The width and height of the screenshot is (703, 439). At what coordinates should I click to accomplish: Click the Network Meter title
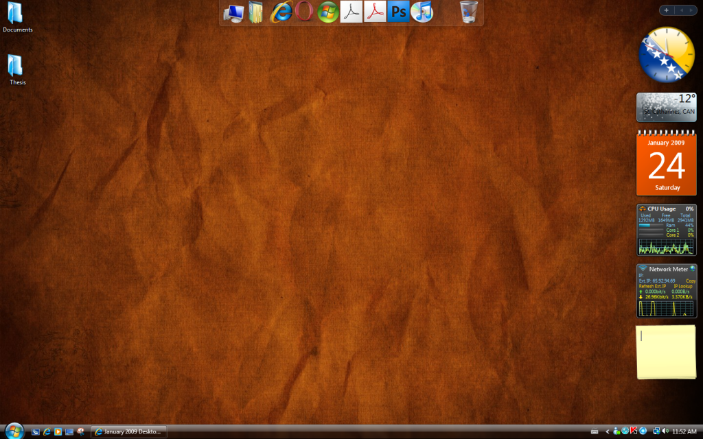[668, 269]
